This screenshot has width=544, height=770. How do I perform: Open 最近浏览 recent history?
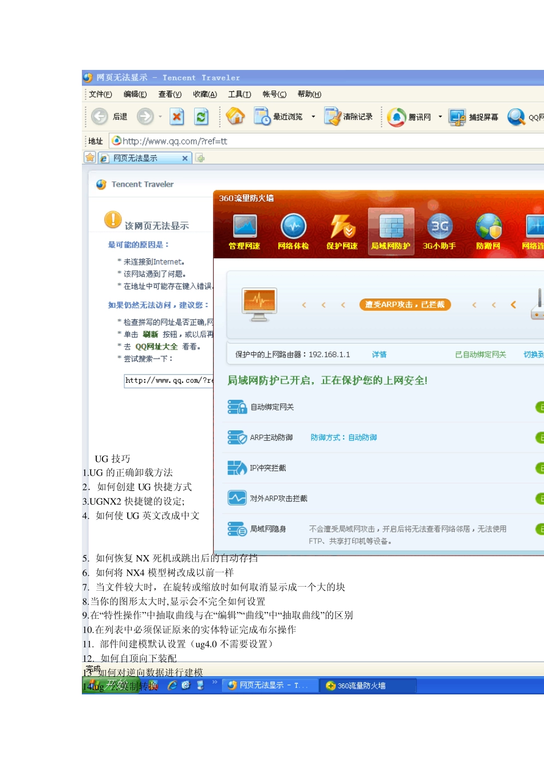[x=278, y=117]
